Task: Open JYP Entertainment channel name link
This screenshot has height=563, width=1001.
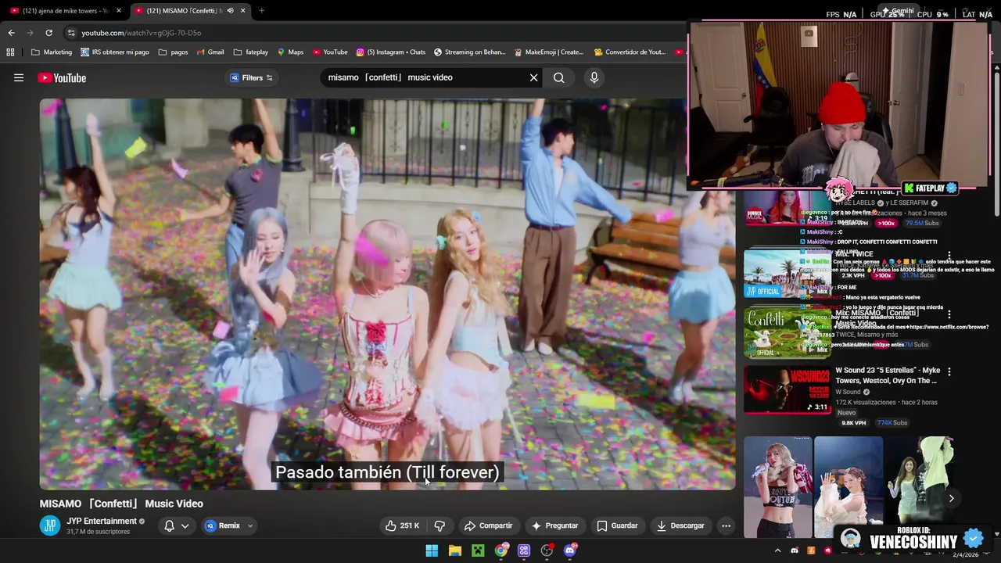Action: pos(102,521)
